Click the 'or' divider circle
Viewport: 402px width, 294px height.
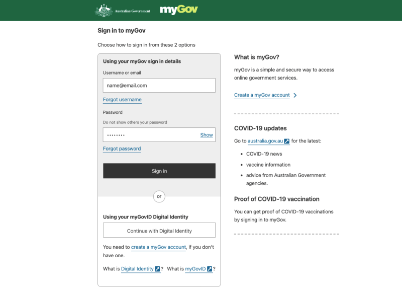coord(159,196)
